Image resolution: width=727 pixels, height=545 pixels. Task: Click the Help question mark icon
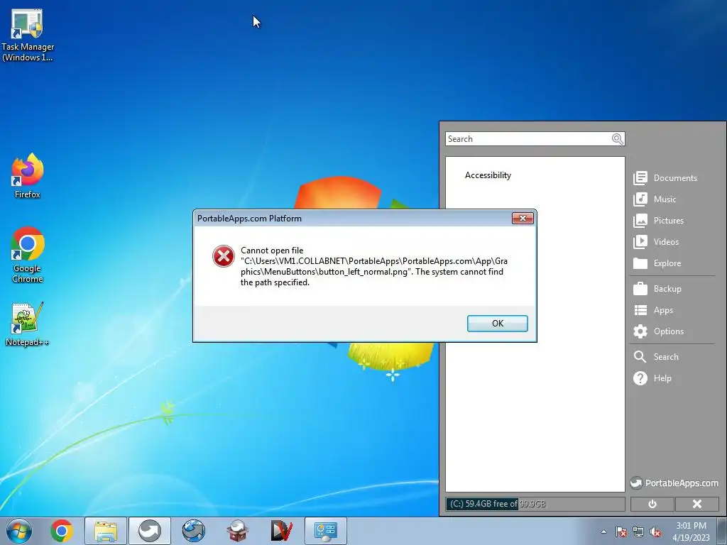coord(640,378)
